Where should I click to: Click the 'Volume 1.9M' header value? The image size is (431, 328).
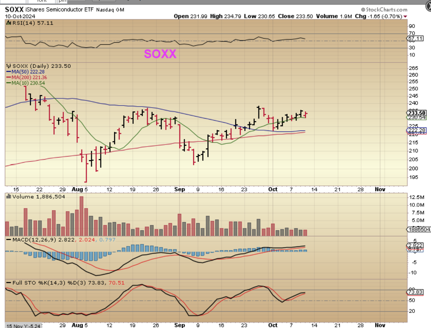tap(334, 16)
